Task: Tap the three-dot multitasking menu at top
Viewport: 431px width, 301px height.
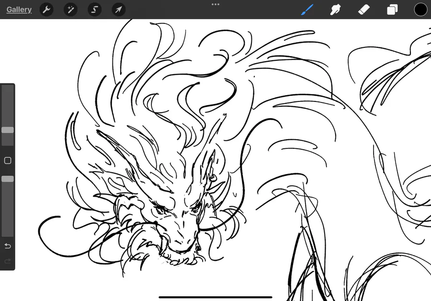Action: click(x=215, y=4)
